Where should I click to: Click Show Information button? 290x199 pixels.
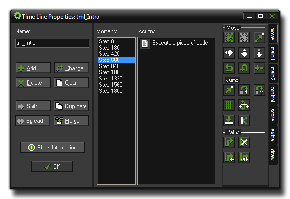point(52,148)
